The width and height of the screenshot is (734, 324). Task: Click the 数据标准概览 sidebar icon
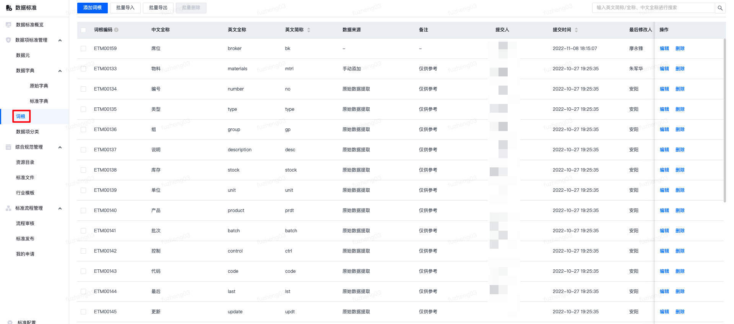pos(8,25)
